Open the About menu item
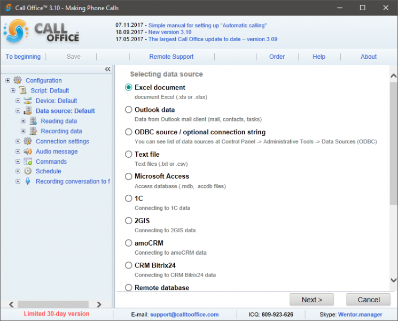Image resolution: width=398 pixels, height=321 pixels. pos(369,57)
